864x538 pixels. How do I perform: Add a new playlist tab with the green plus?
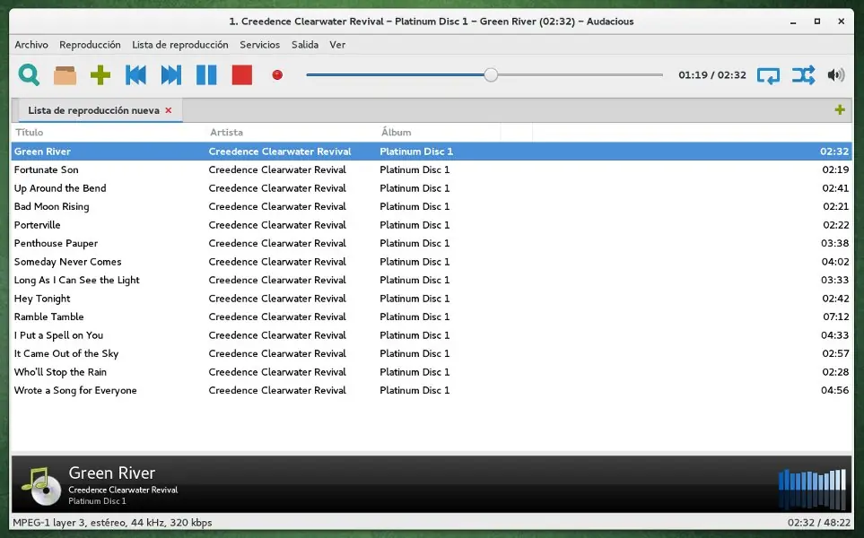[x=840, y=109]
